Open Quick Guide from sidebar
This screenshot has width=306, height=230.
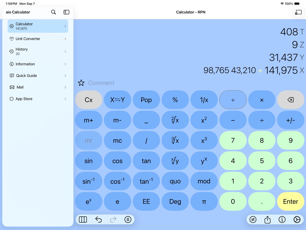38,76
